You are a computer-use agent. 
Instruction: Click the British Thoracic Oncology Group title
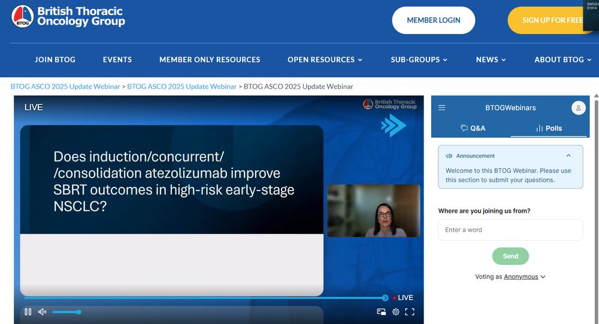81,16
